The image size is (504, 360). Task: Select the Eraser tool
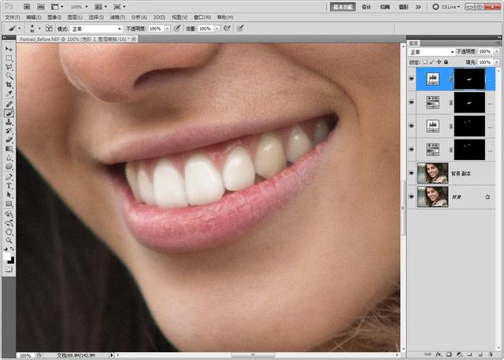click(9, 140)
